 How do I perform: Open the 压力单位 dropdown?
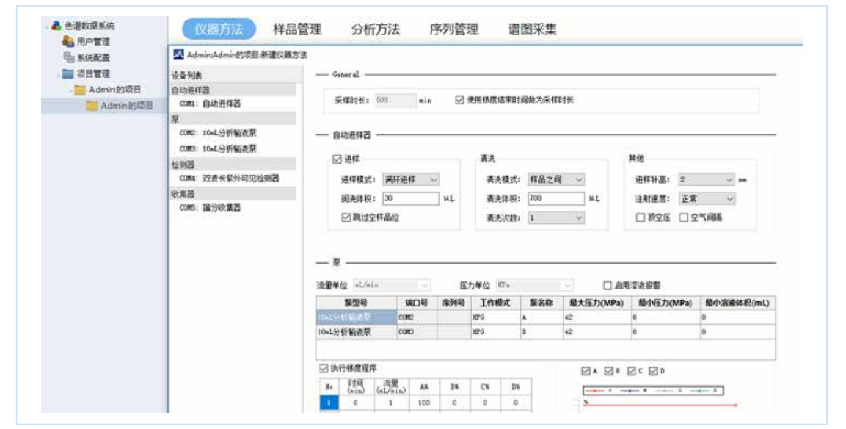click(x=535, y=284)
